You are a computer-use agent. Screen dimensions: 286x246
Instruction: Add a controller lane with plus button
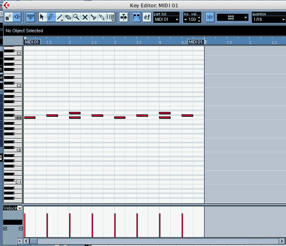[5, 229]
